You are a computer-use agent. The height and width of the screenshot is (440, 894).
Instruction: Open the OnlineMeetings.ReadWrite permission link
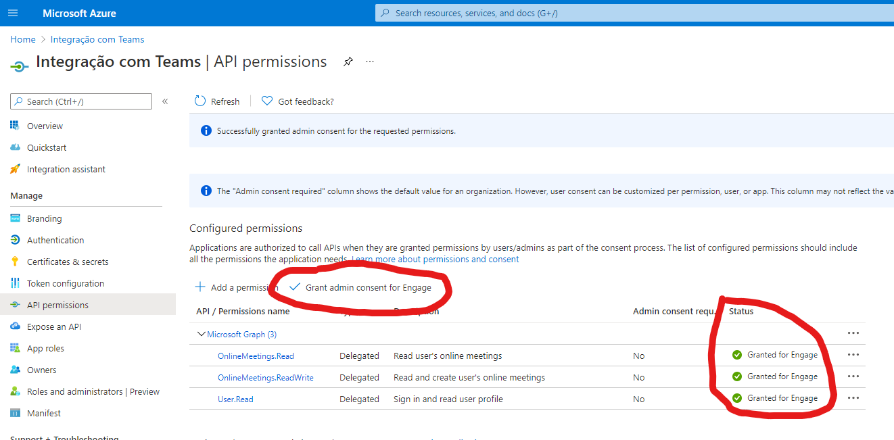coord(266,377)
